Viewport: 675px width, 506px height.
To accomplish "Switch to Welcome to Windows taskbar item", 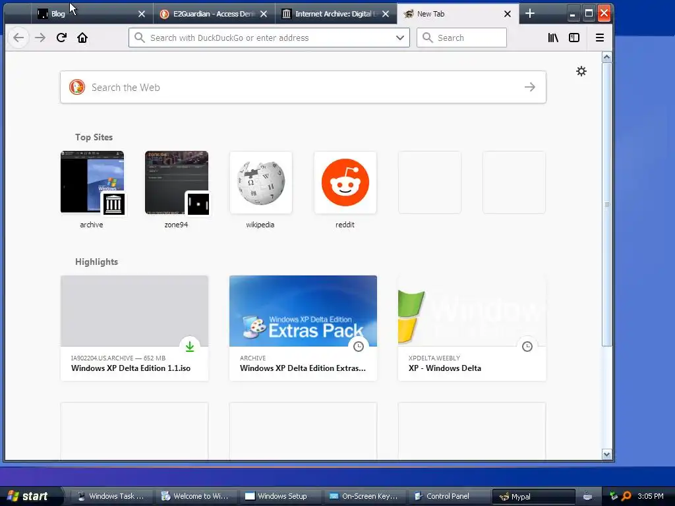I will point(195,496).
